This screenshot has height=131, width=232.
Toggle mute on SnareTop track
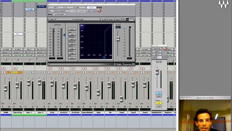pos(20,72)
